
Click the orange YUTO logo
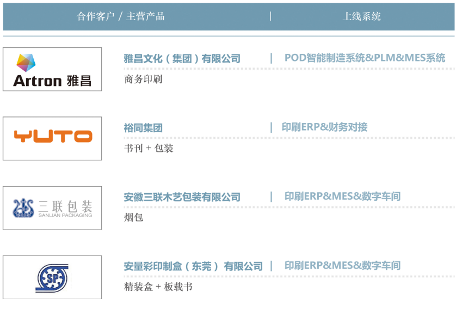pyautogui.click(x=52, y=138)
